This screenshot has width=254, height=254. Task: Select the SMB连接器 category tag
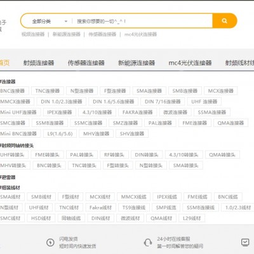pyautogui.click(x=185, y=91)
